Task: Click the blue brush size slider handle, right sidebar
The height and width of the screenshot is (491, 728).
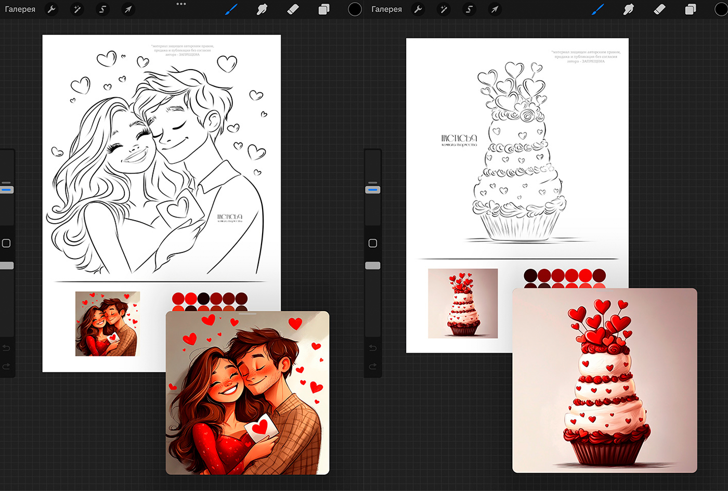Action: pos(373,190)
